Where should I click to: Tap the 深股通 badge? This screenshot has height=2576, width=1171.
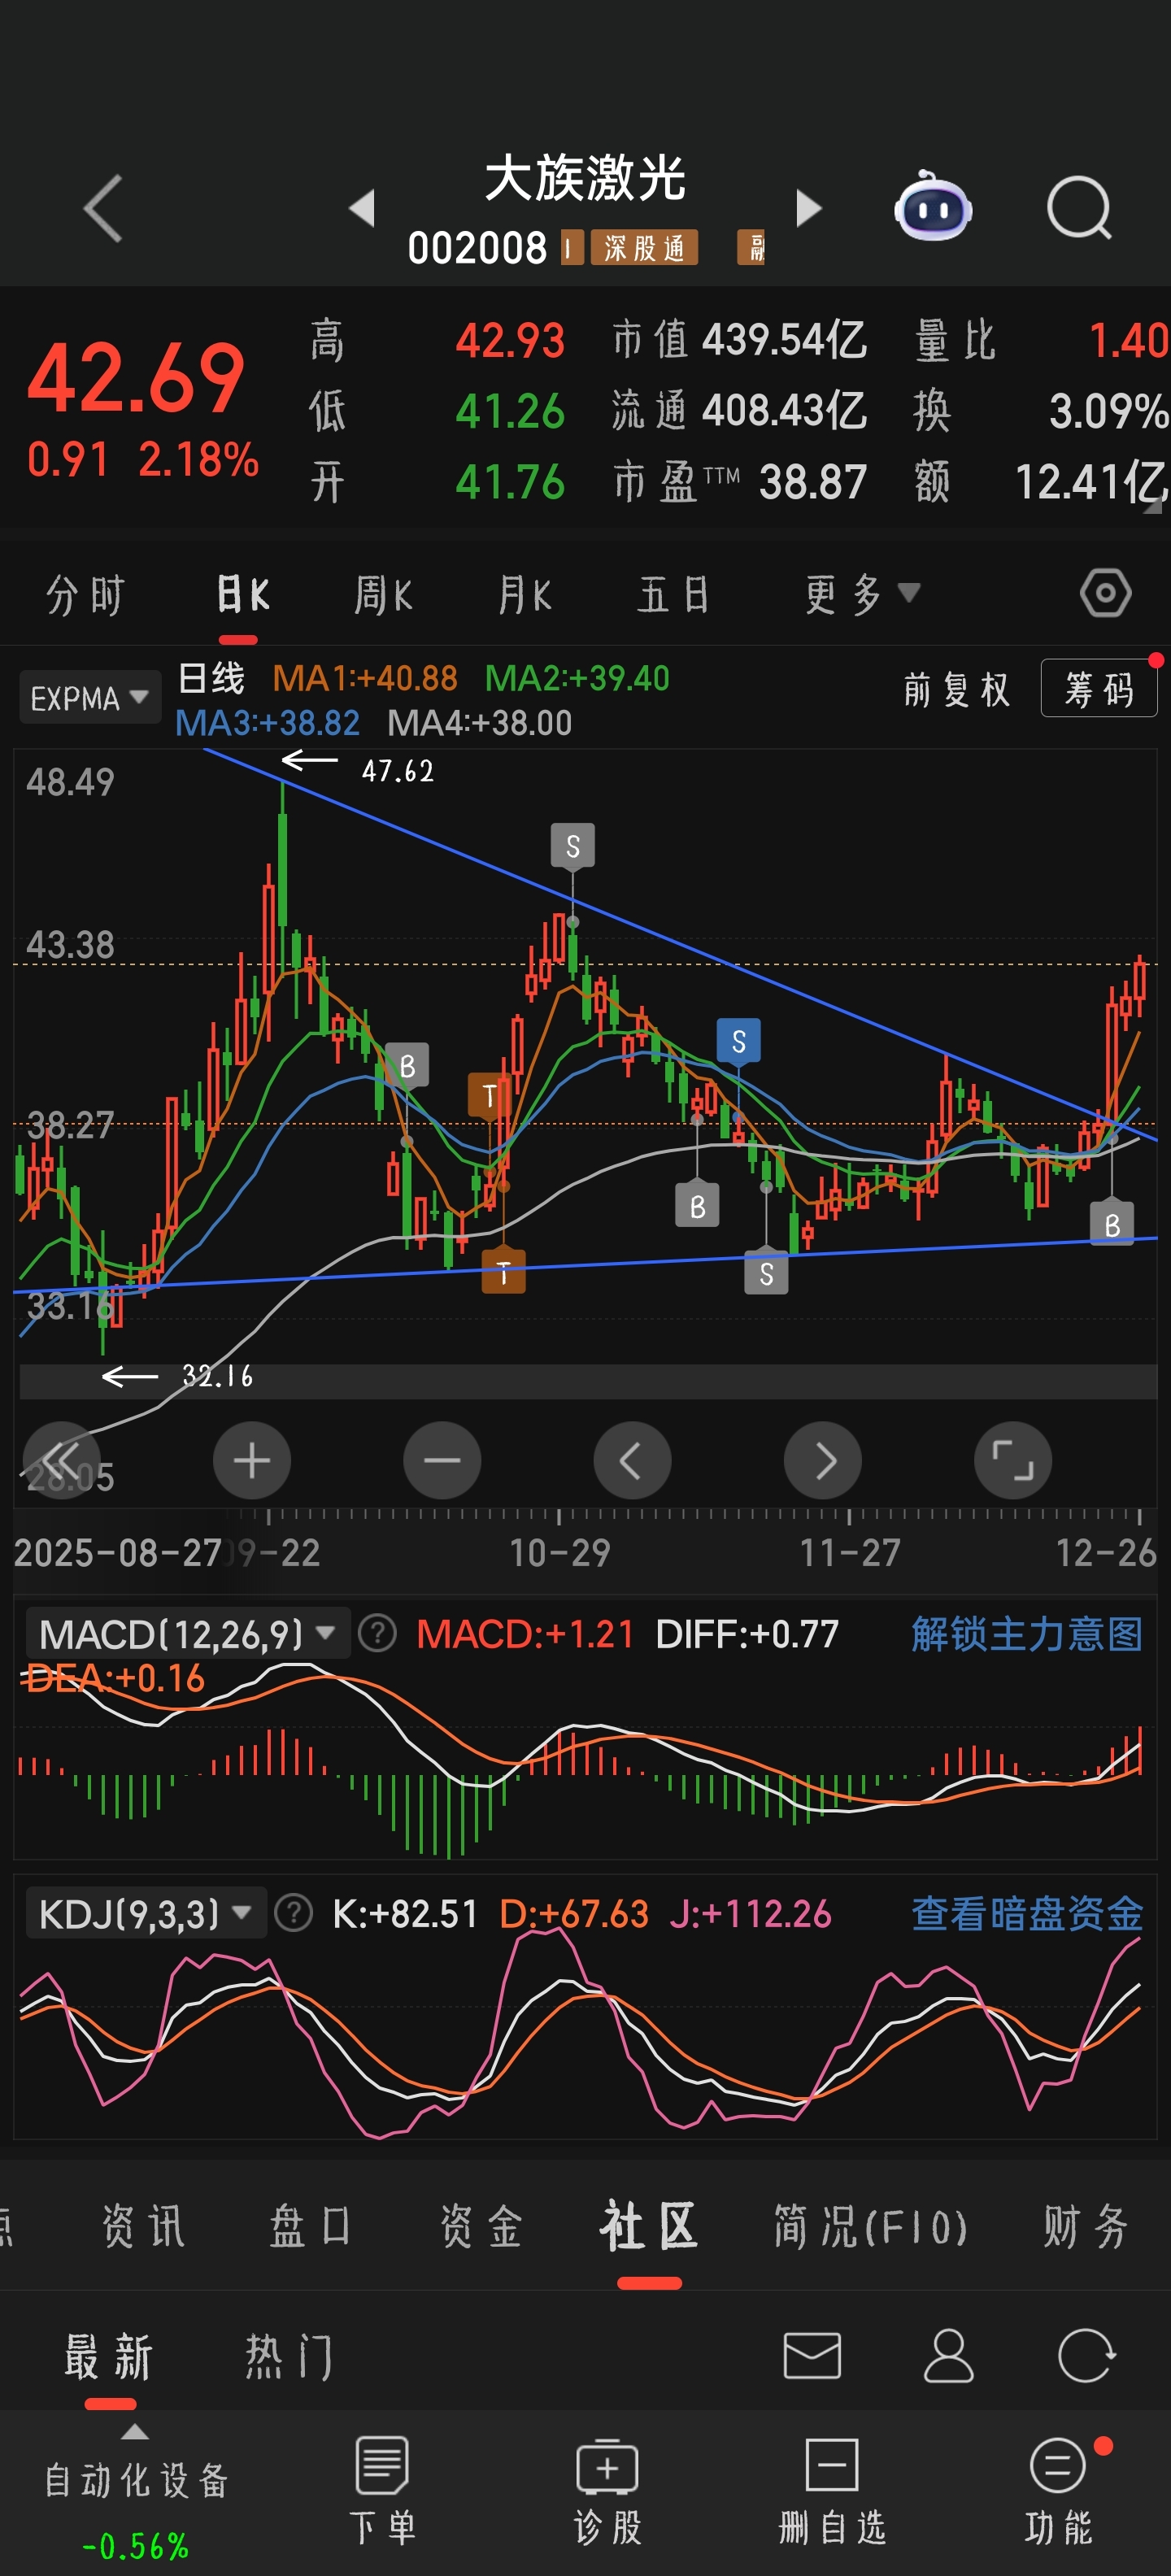pyautogui.click(x=644, y=247)
